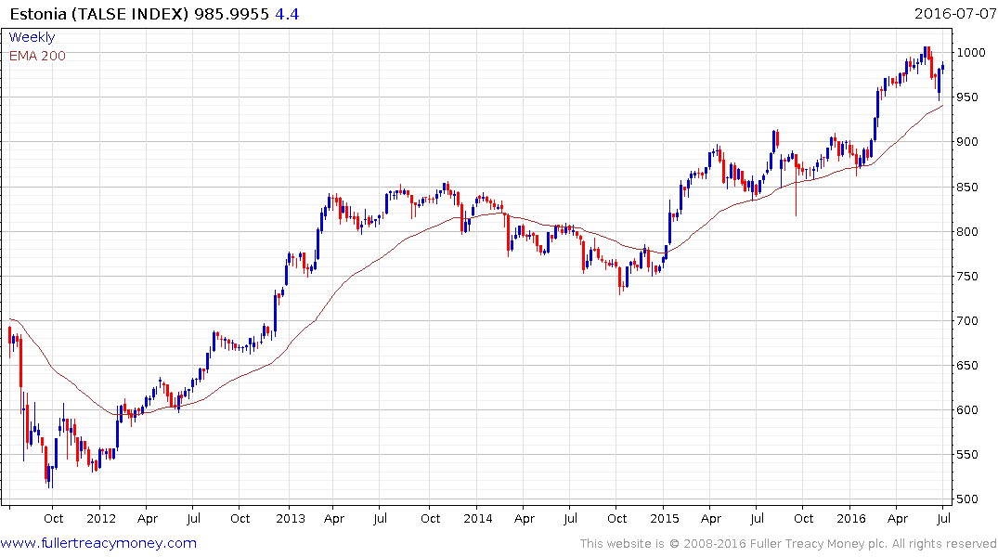This screenshot has width=998, height=557.
Task: Click the 2012 year label on time axis
Action: click(101, 518)
